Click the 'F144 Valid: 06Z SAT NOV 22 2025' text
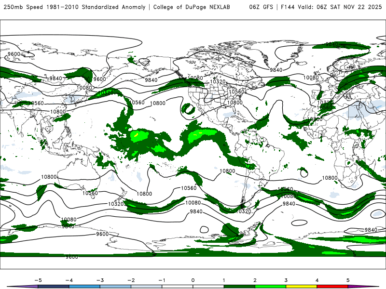The width and height of the screenshot is (386, 289). [331, 7]
